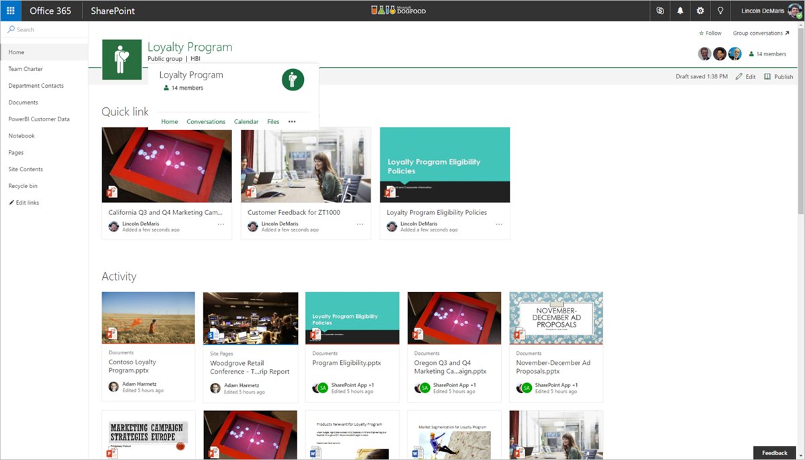Switch to the Conversations tab

pos(206,121)
